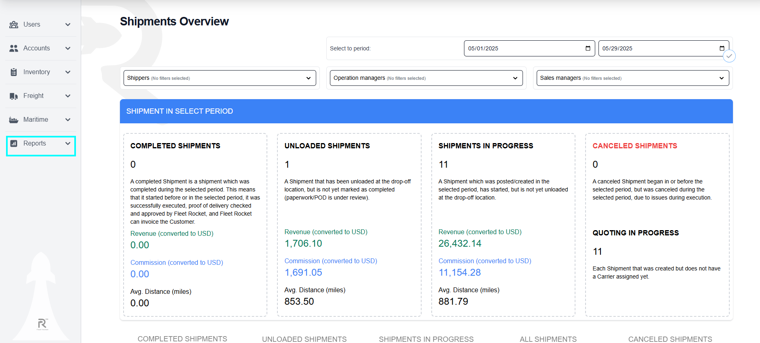Click the Users icon in sidebar

click(x=14, y=25)
